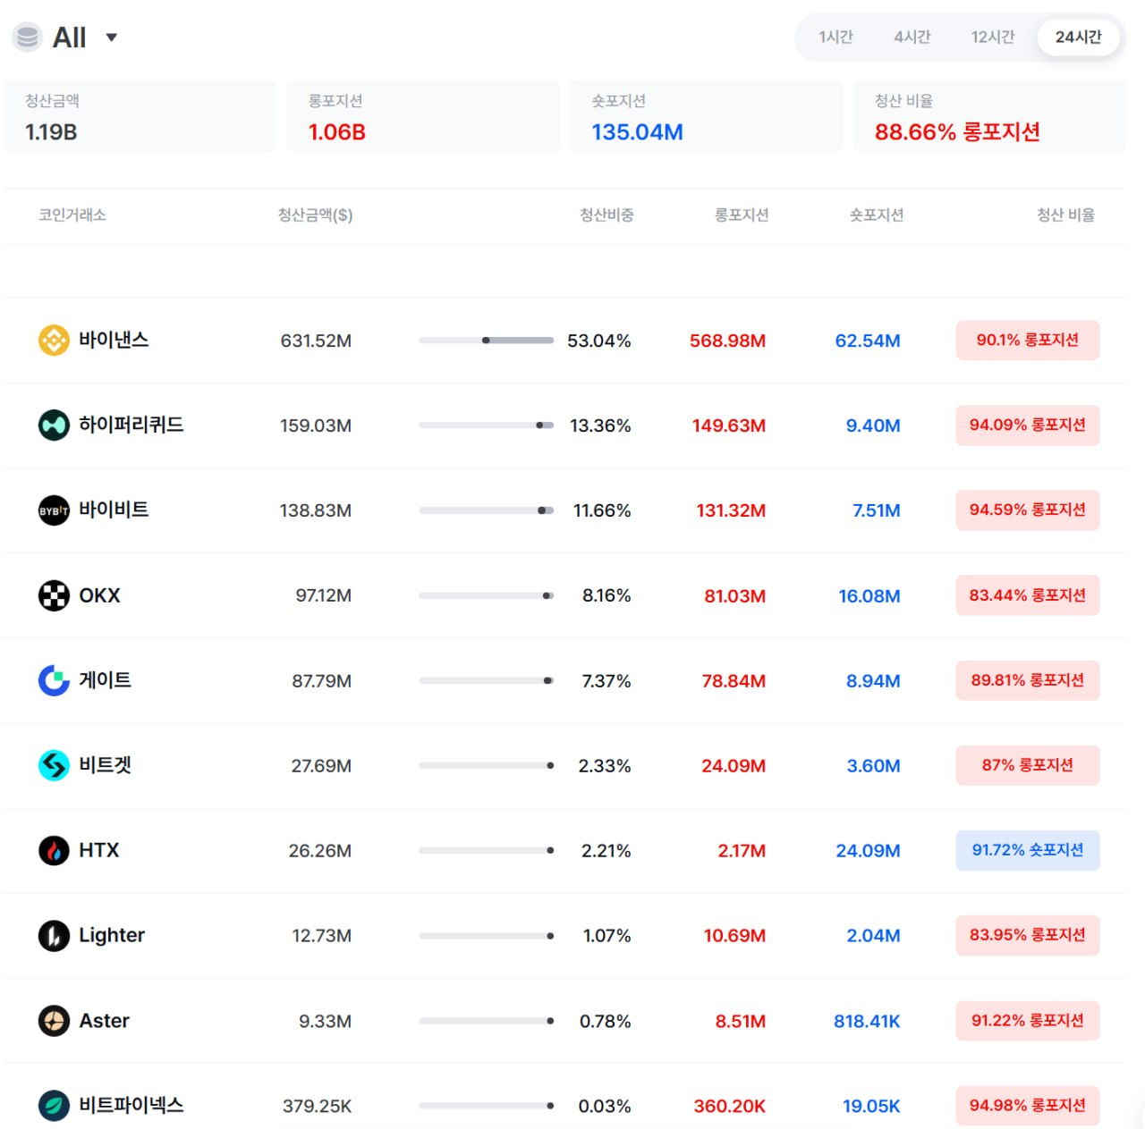Click the Lighter exchange name
Image resolution: width=1145 pixels, height=1129 pixels.
[112, 936]
